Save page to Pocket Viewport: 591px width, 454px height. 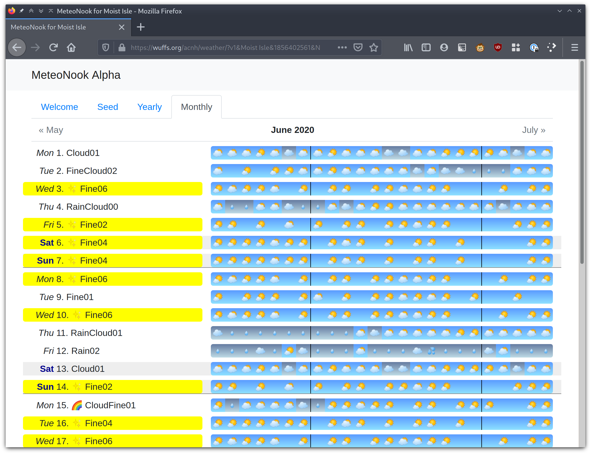click(358, 47)
